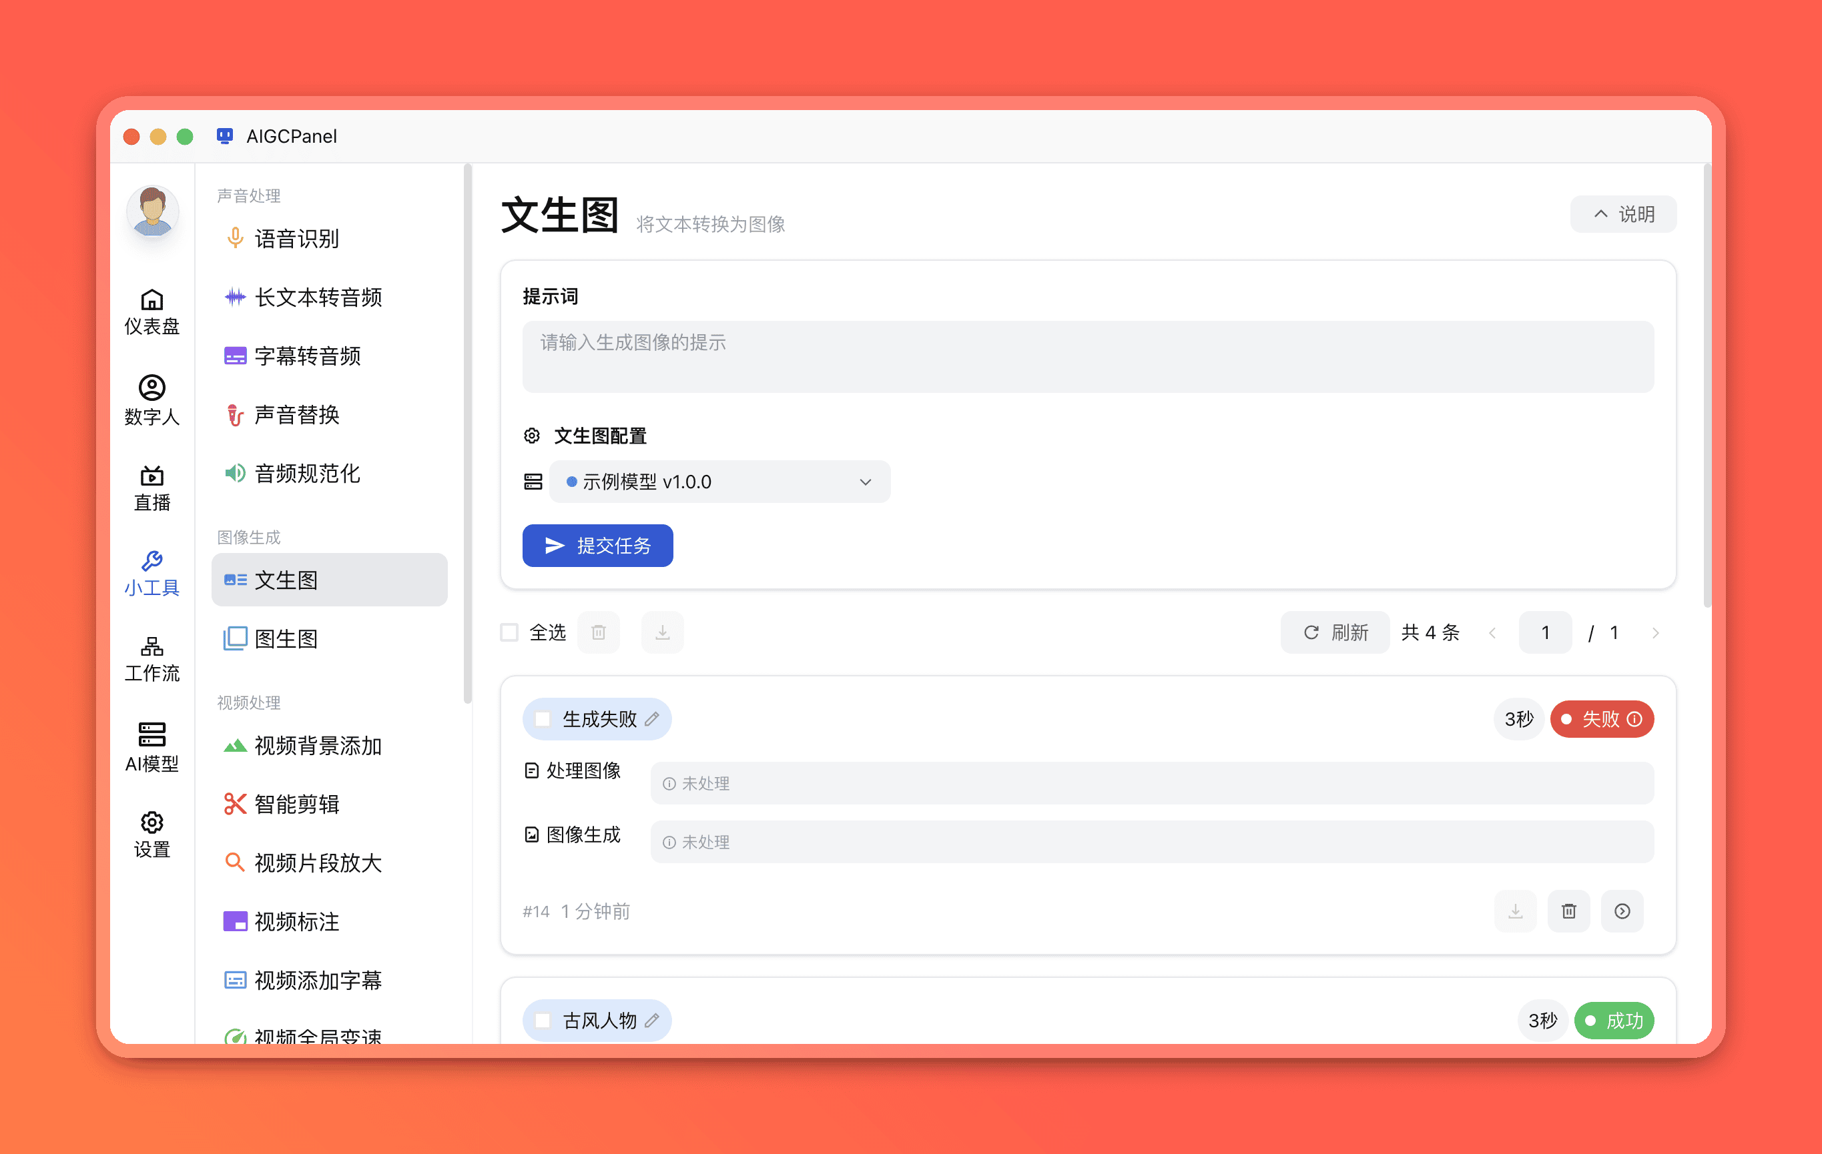Click the green 成功 status badge
Screen dimensions: 1822x1154
(1614, 1021)
